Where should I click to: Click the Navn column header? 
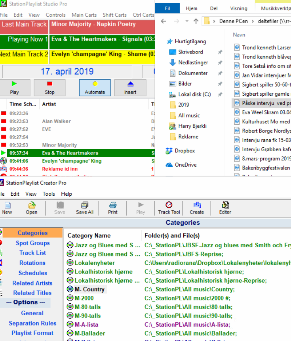click(x=239, y=35)
